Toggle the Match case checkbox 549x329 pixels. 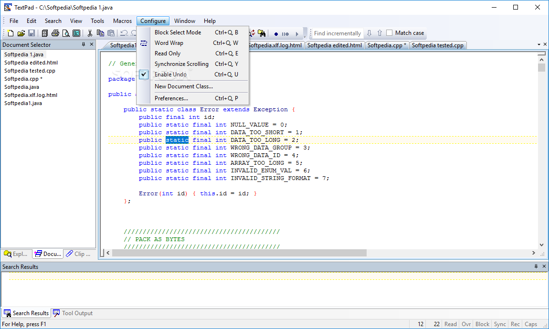tap(390, 33)
